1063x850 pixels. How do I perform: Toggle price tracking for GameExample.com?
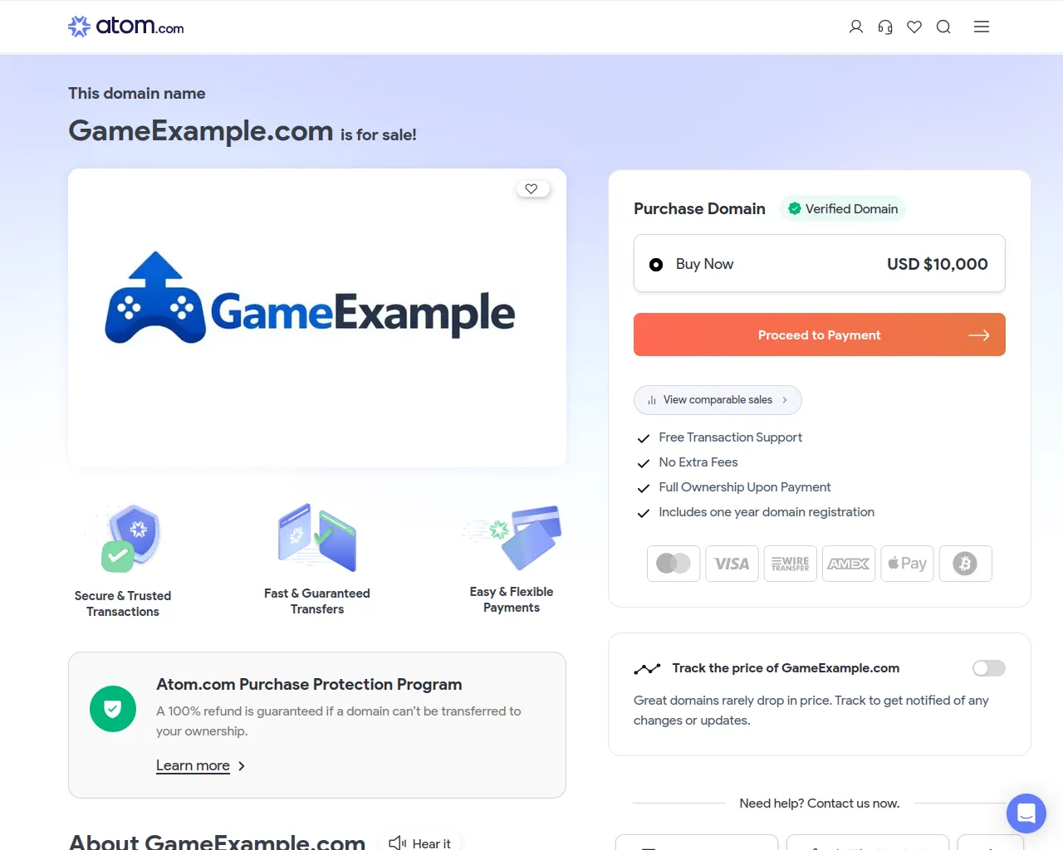coord(989,668)
